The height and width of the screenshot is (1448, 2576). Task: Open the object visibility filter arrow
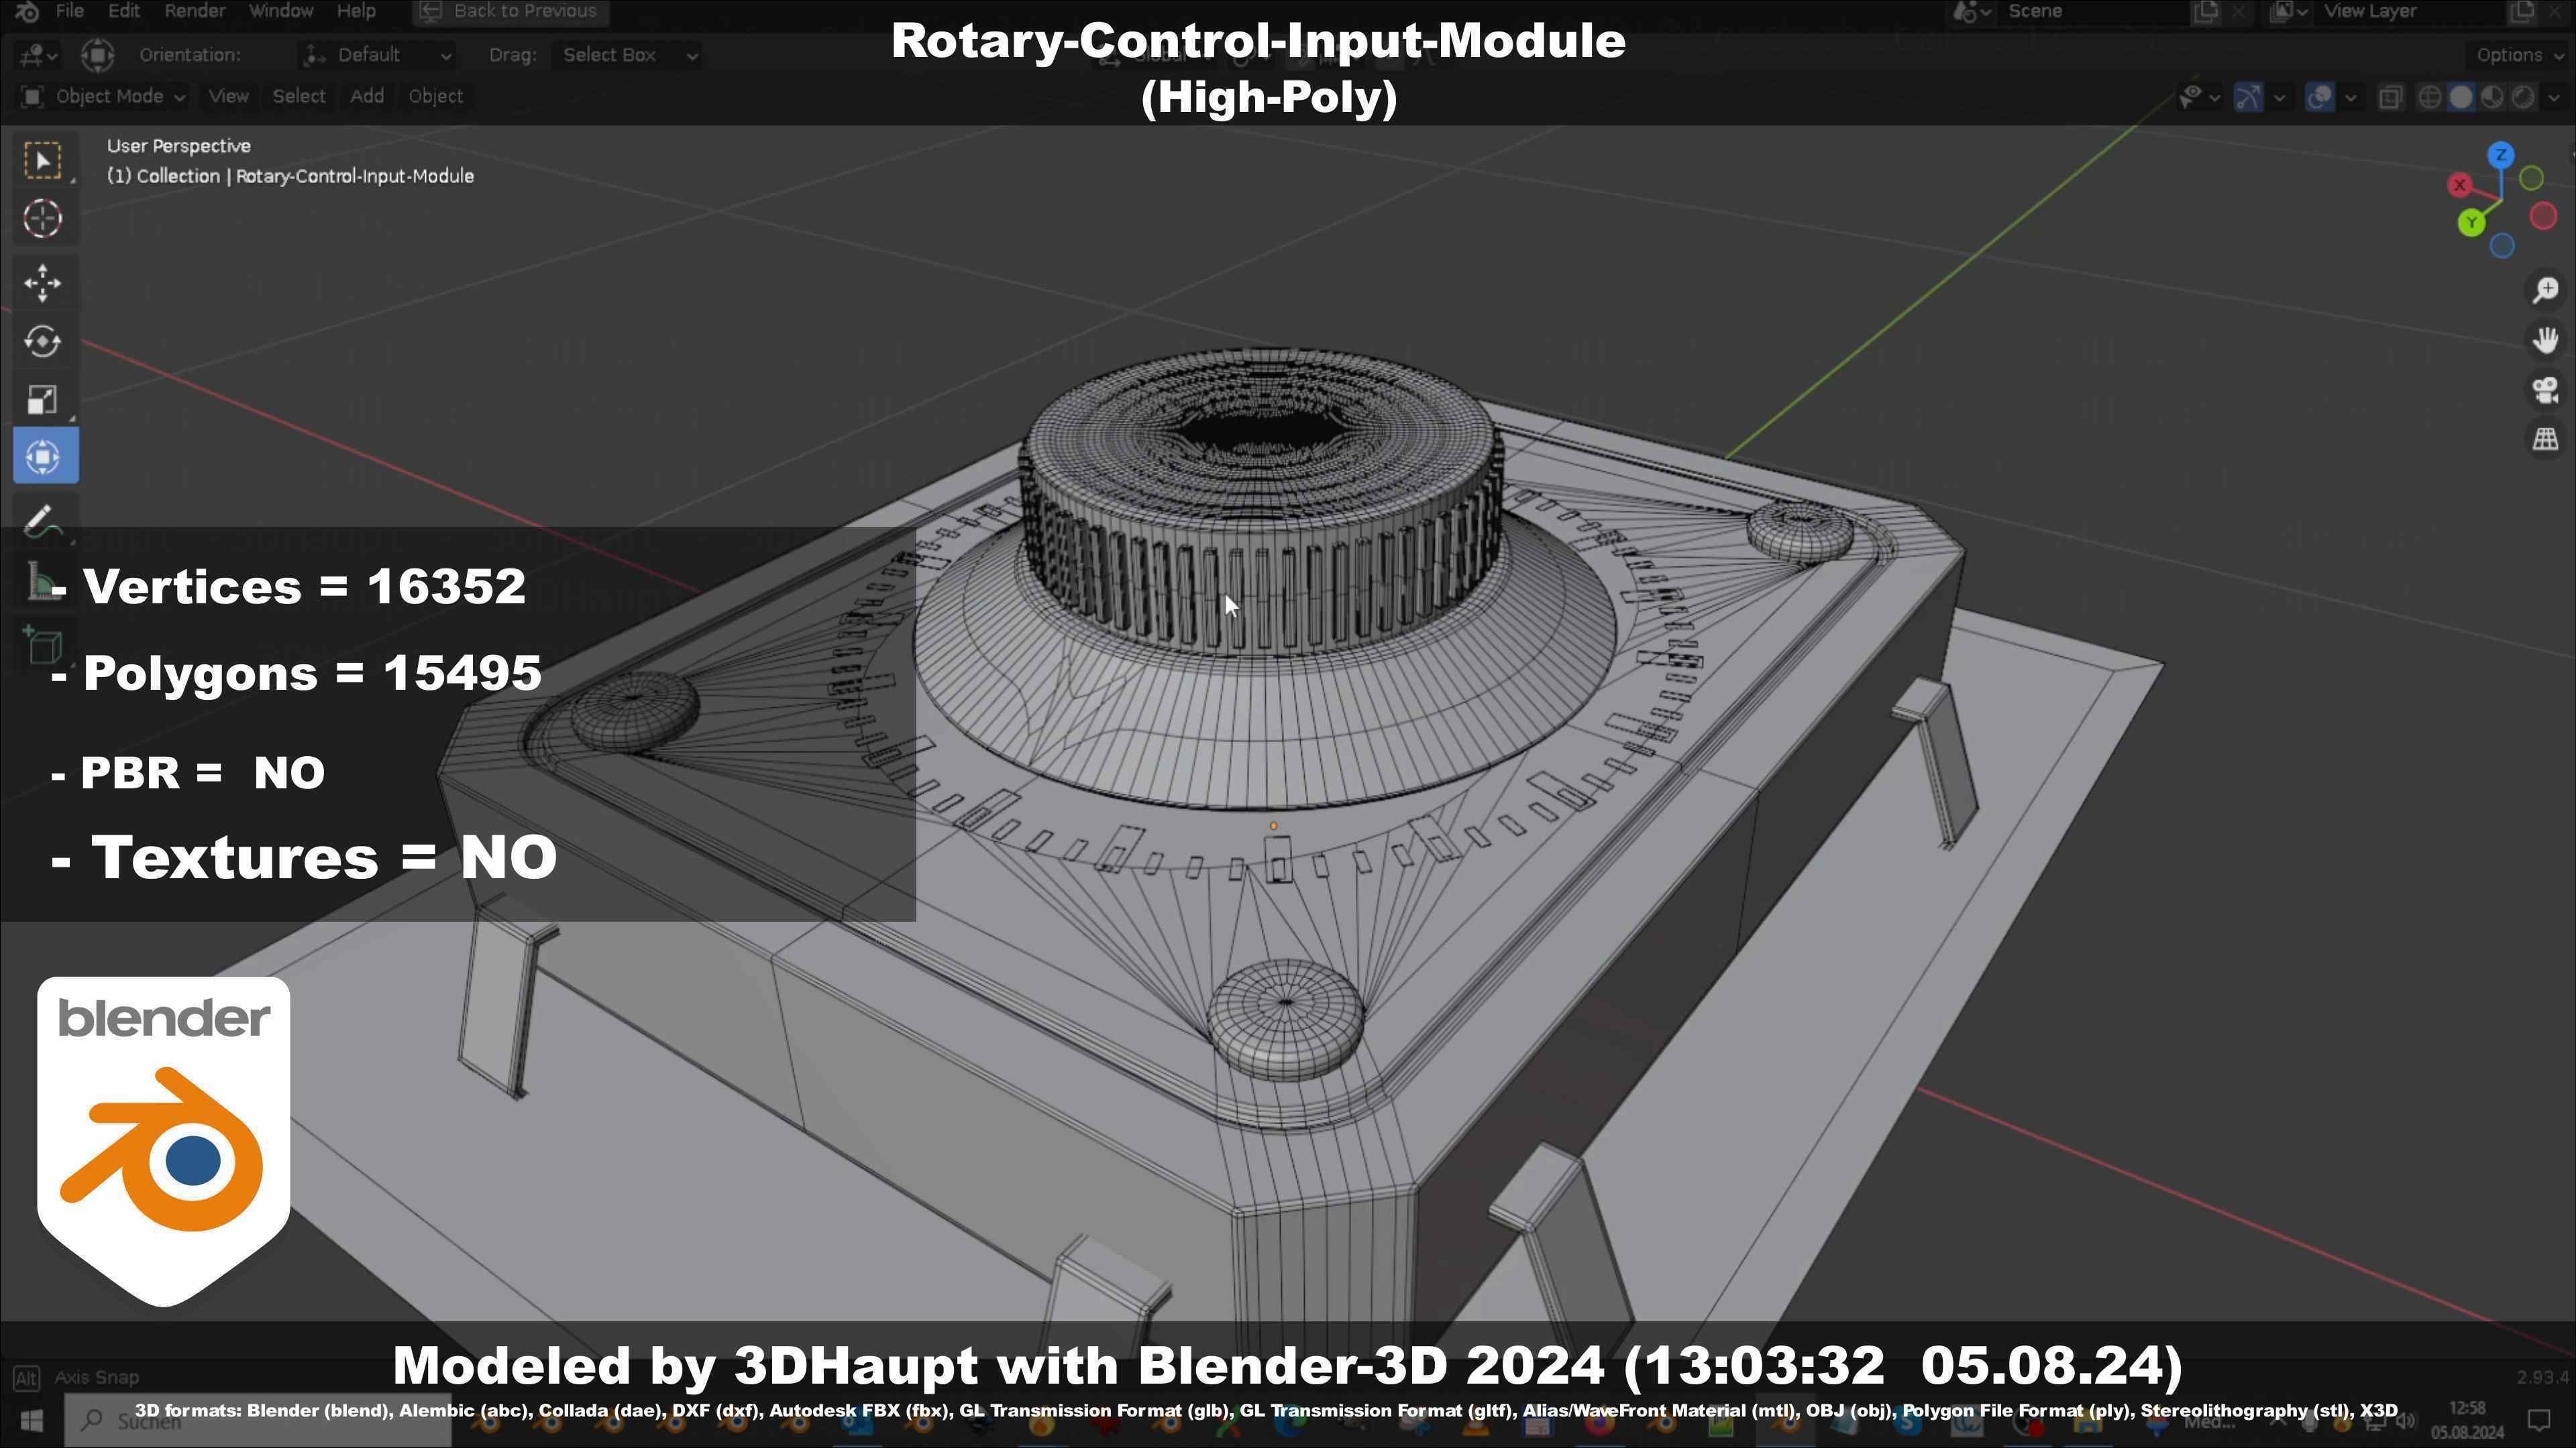coord(2214,98)
